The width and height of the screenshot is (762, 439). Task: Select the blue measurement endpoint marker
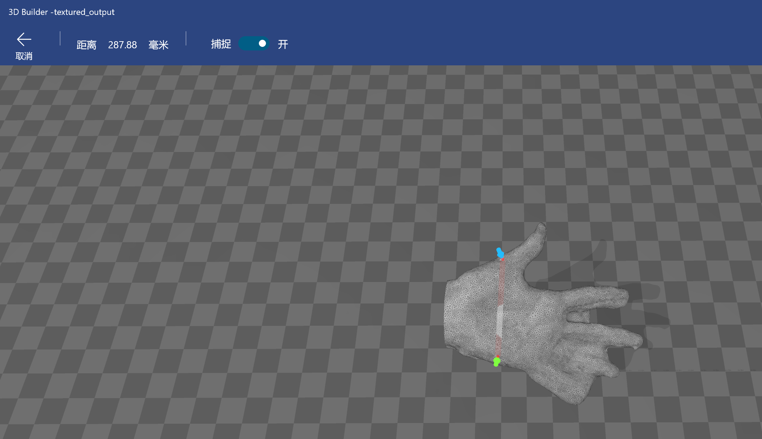500,253
